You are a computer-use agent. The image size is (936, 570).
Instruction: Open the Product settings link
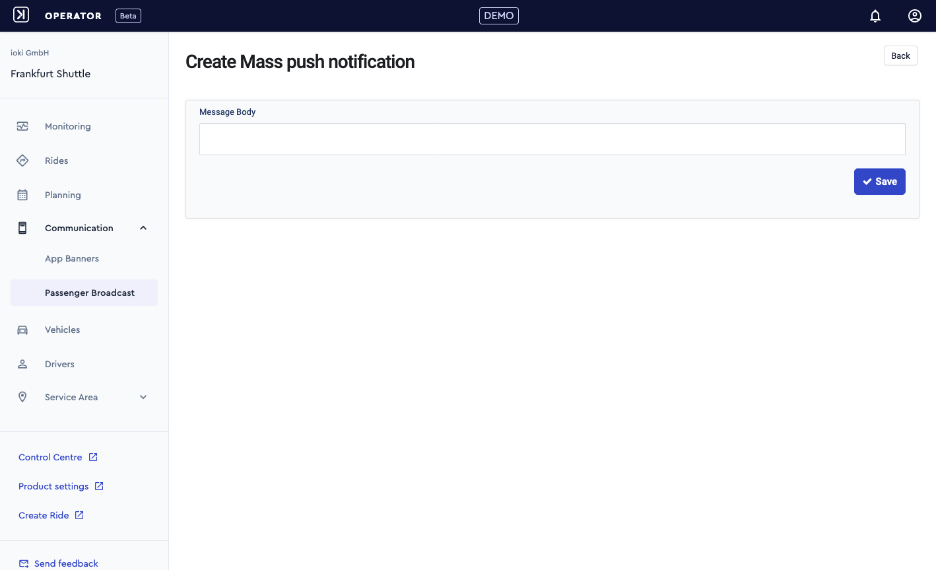click(x=53, y=486)
